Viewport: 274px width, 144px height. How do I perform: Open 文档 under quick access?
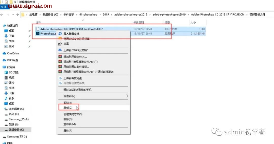(x=11, y=41)
